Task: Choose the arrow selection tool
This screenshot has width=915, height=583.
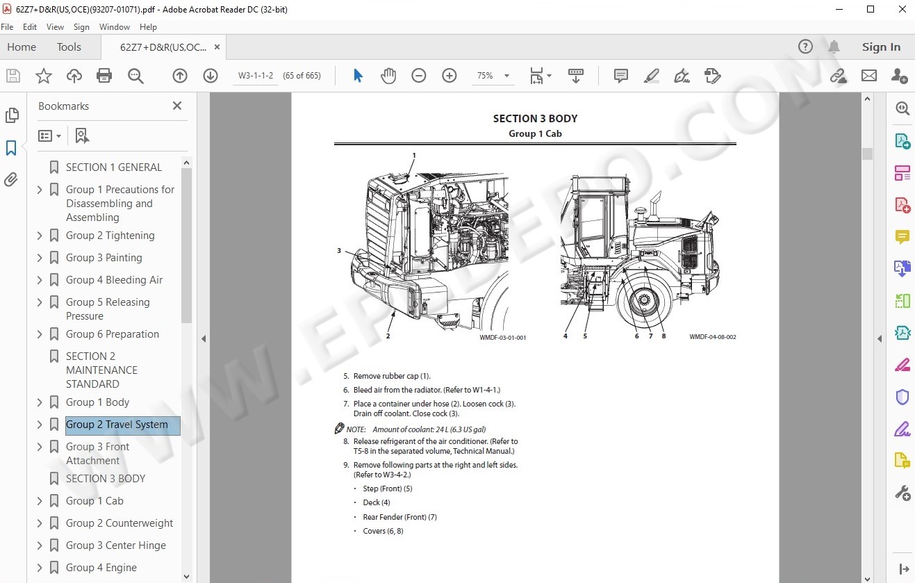Action: 358,76
